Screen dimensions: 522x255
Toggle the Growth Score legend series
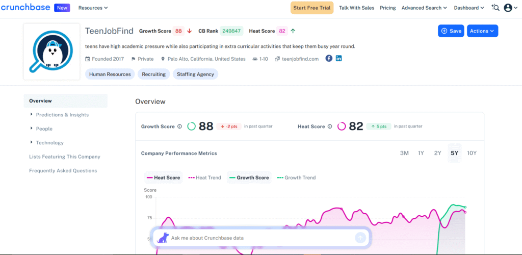(x=249, y=178)
